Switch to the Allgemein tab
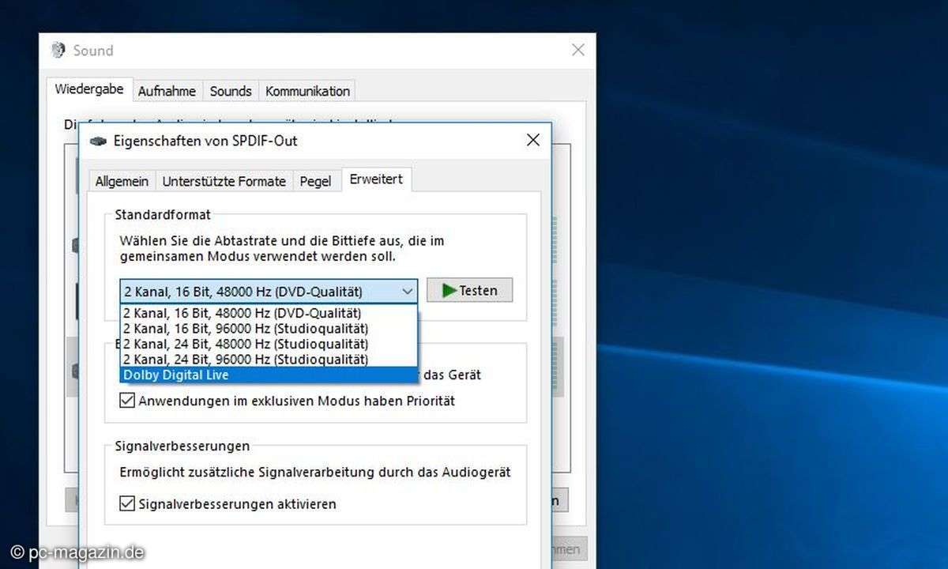 122,181
